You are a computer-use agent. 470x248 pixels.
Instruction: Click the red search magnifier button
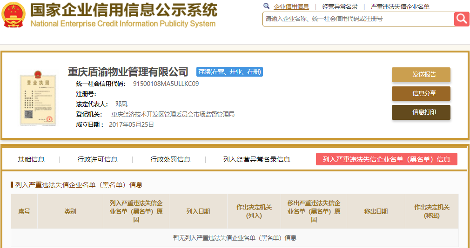tap(462, 19)
